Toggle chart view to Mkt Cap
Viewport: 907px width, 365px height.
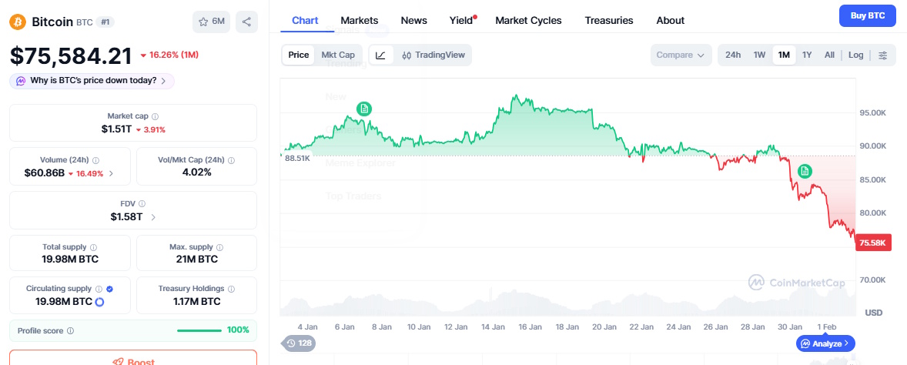(338, 55)
